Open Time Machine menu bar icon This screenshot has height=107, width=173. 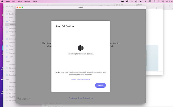[x=136, y=2]
